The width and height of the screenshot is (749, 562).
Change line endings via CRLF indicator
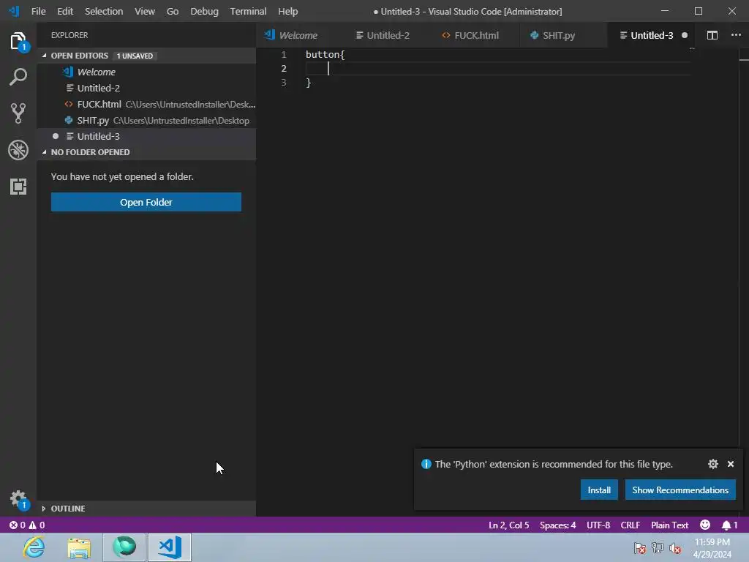coord(630,525)
